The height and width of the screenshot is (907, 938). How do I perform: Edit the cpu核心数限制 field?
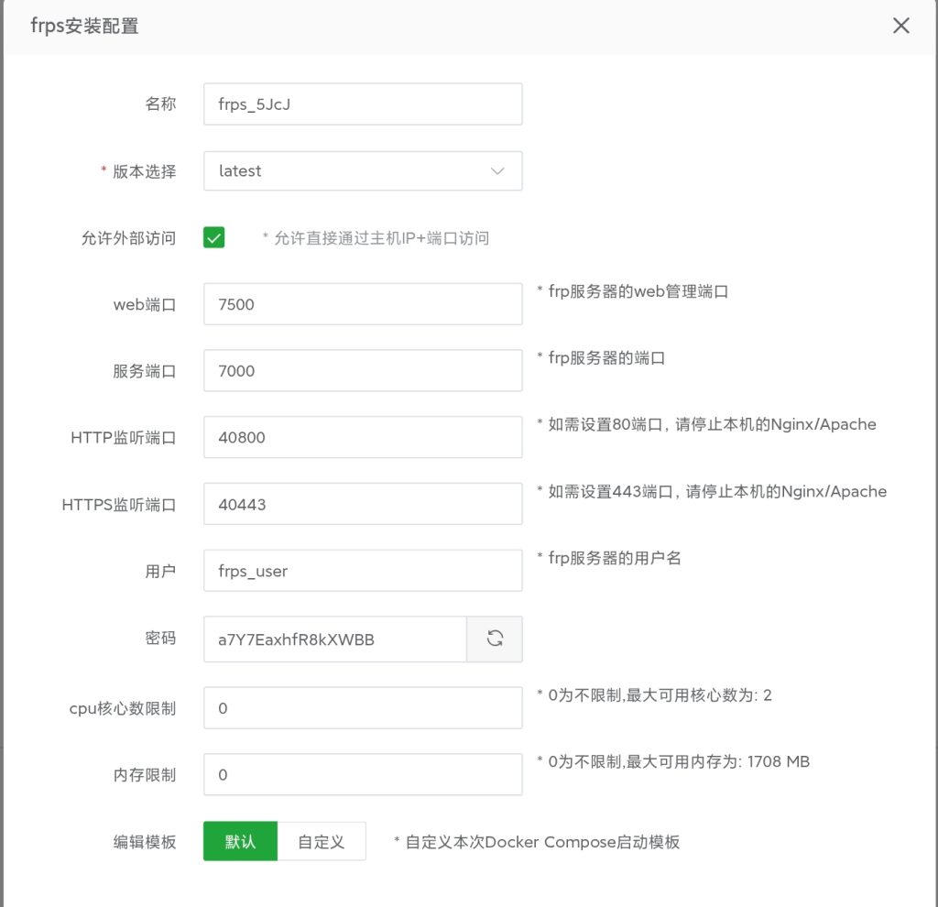[x=363, y=708]
